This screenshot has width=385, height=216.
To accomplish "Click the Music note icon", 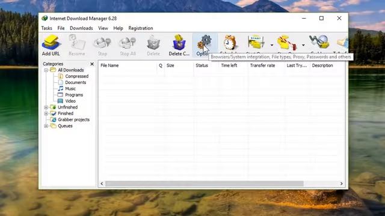I will coord(60,88).
